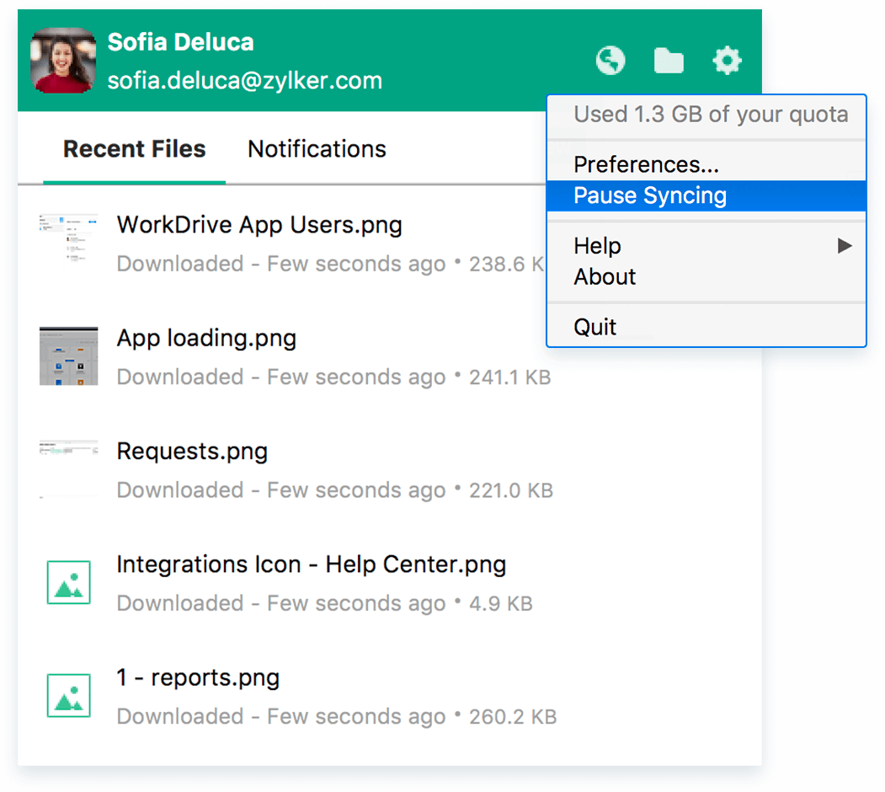
Task: Open App loading.png thumbnail
Action: point(68,356)
